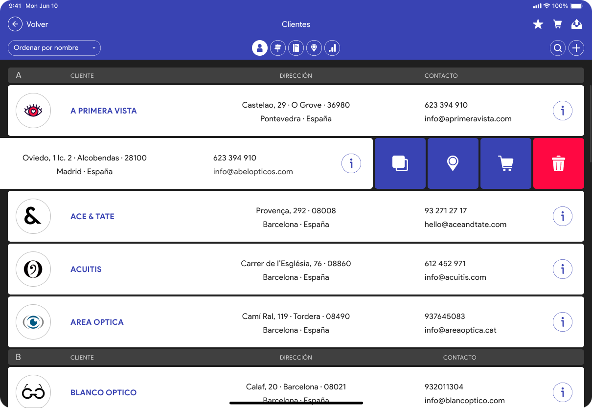Select email info@abelopticos.com

tap(253, 172)
